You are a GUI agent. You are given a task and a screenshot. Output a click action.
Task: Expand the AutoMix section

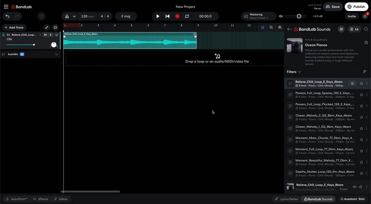pos(57,54)
